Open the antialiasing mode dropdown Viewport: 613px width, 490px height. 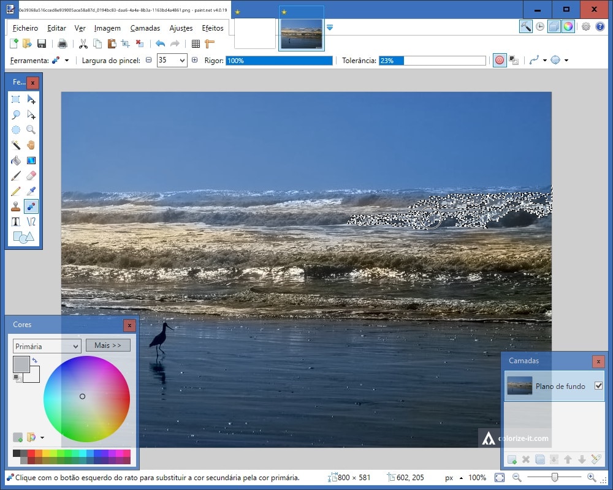544,60
